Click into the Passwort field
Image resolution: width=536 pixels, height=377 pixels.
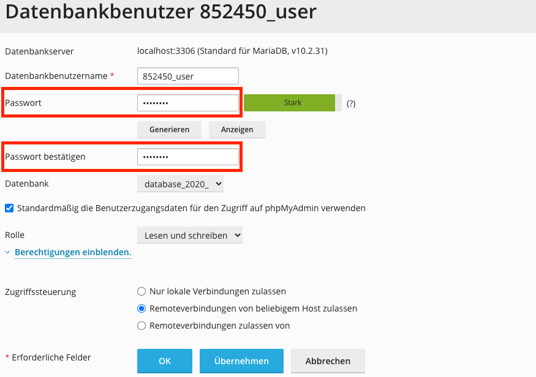click(188, 103)
